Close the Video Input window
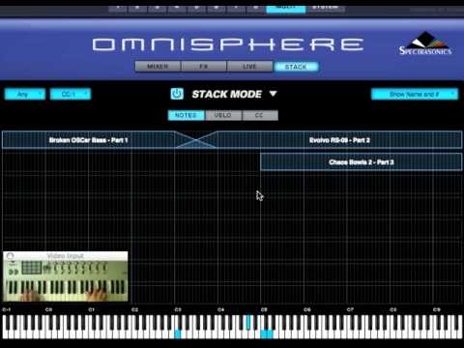This screenshot has width=464, height=348. [10, 256]
